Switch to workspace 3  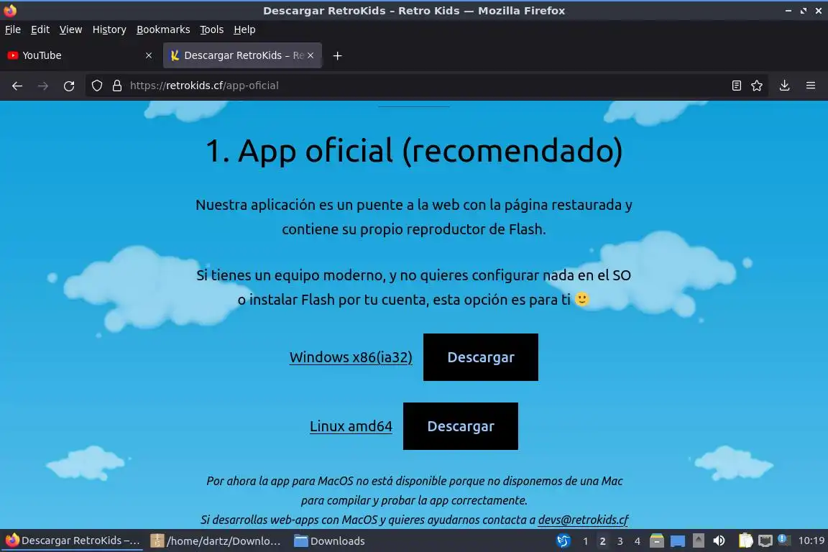620,541
